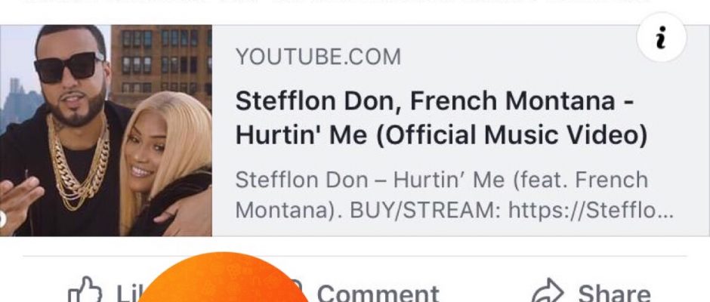Click "Hurtin' Me (Official Music Video)" title text
710x302 pixels.
[442, 135]
